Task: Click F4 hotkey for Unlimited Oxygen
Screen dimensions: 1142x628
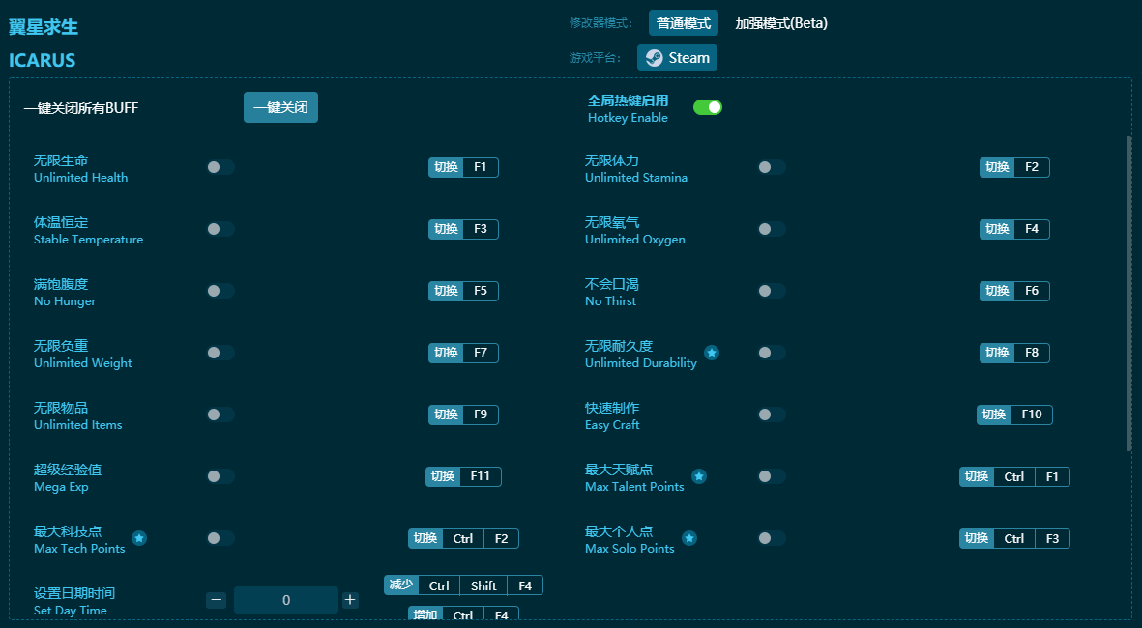Action: tap(1014, 229)
